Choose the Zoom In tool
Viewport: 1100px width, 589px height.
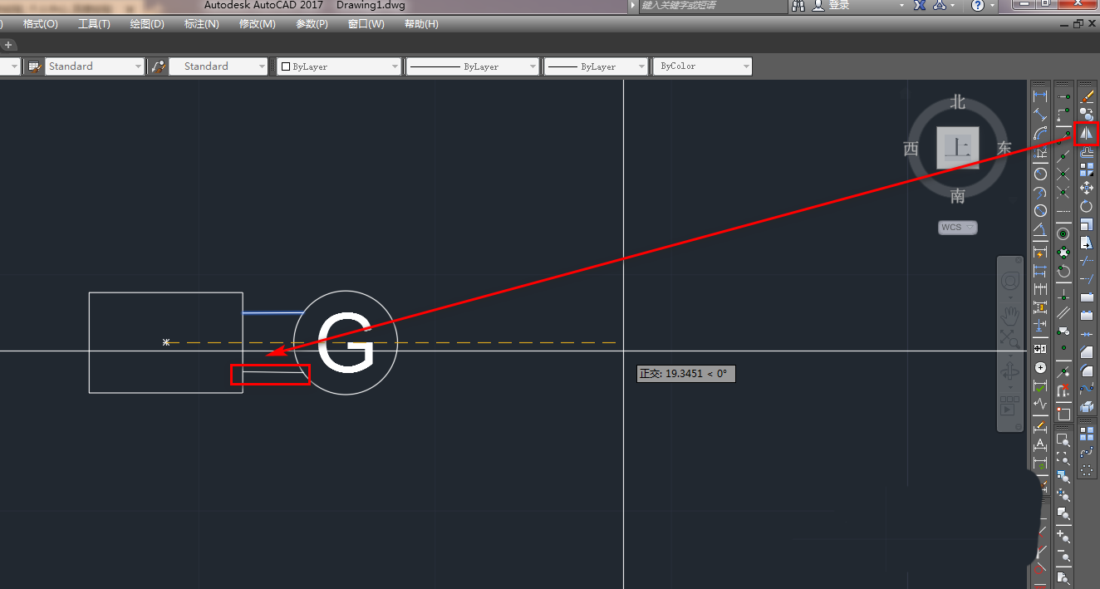pos(1063,537)
